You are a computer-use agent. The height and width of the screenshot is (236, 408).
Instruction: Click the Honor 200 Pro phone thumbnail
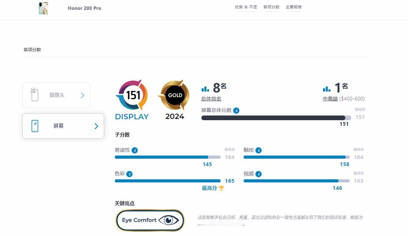click(x=44, y=8)
